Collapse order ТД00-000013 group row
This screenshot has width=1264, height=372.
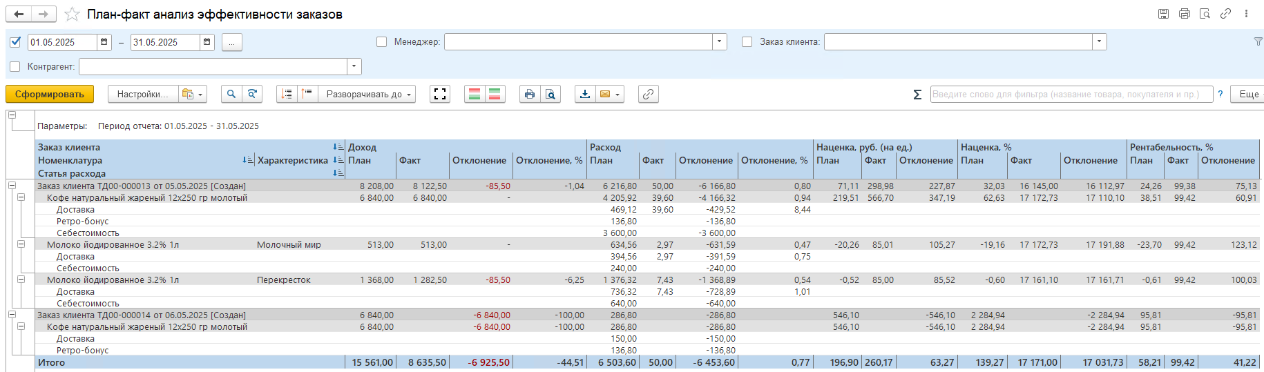coord(12,186)
